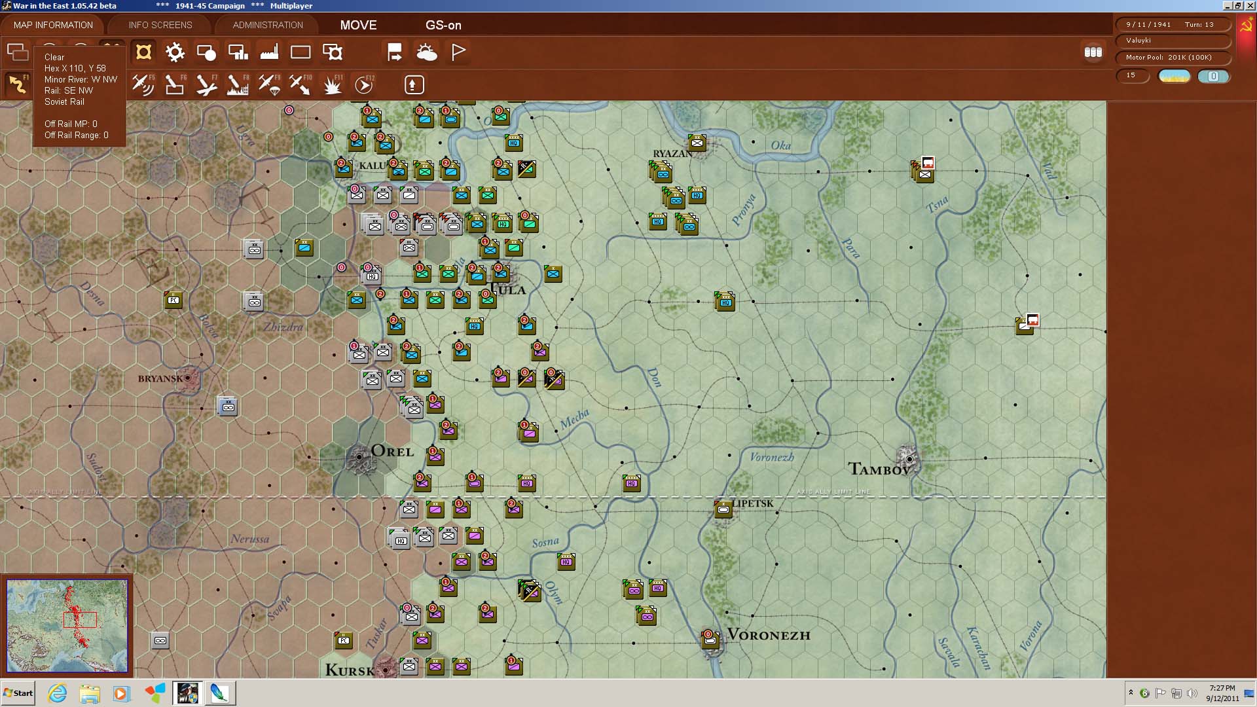Open Windows Explorer from the taskbar
The height and width of the screenshot is (707, 1257).
click(90, 693)
